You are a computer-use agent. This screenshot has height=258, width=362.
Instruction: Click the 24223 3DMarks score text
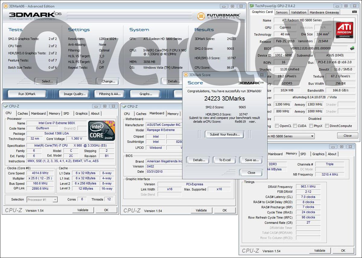pos(224,99)
